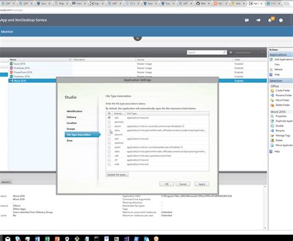Click the Delete icon under Word 2016
Screen dimensions: 293x241
pyautogui.click(x=272, y=140)
